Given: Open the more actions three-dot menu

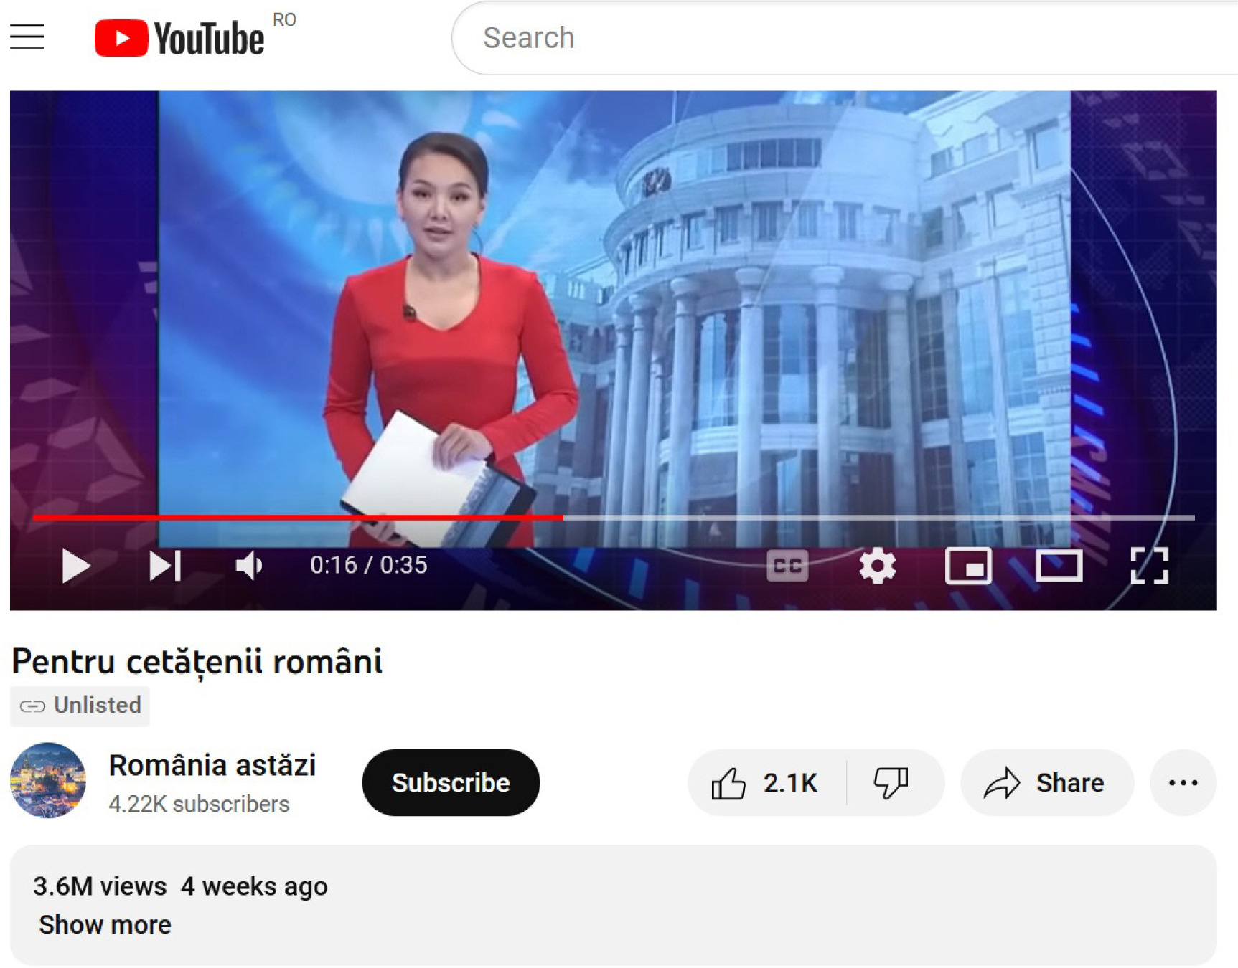Looking at the screenshot, I should (x=1183, y=782).
